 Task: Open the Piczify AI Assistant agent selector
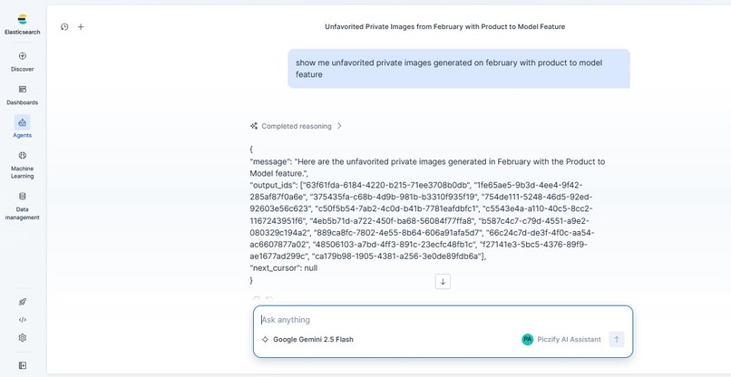point(561,339)
